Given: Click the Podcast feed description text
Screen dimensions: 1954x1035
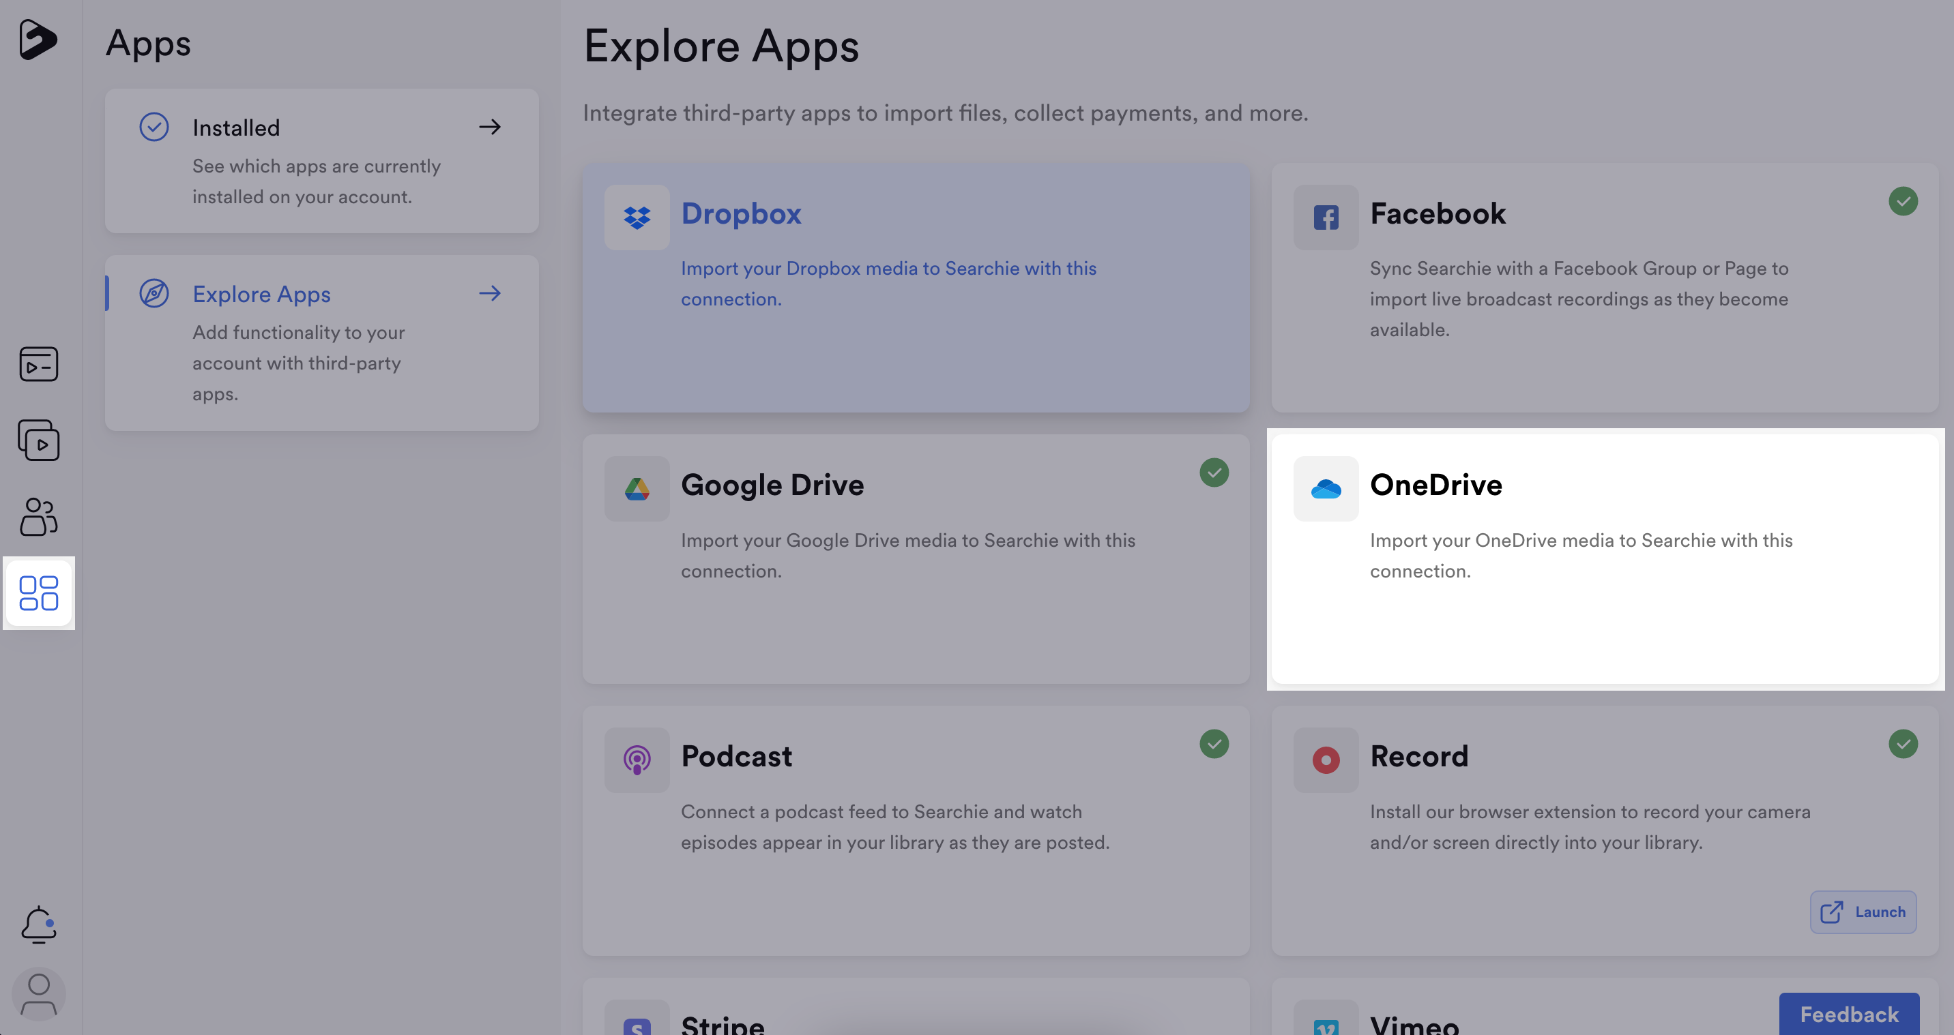Looking at the screenshot, I should [x=895, y=827].
